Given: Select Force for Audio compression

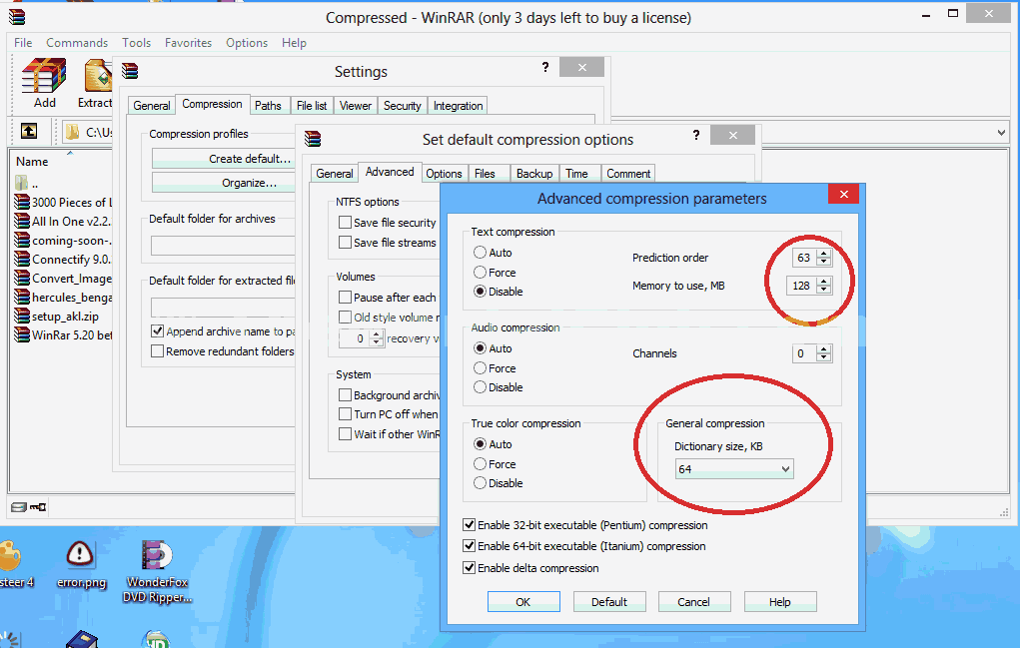Looking at the screenshot, I should [481, 367].
